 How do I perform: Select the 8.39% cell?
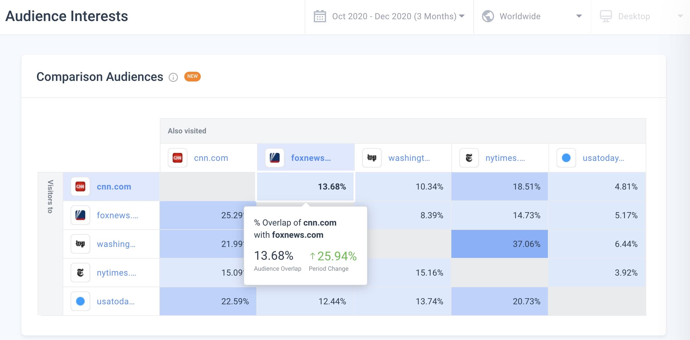[x=409, y=215]
